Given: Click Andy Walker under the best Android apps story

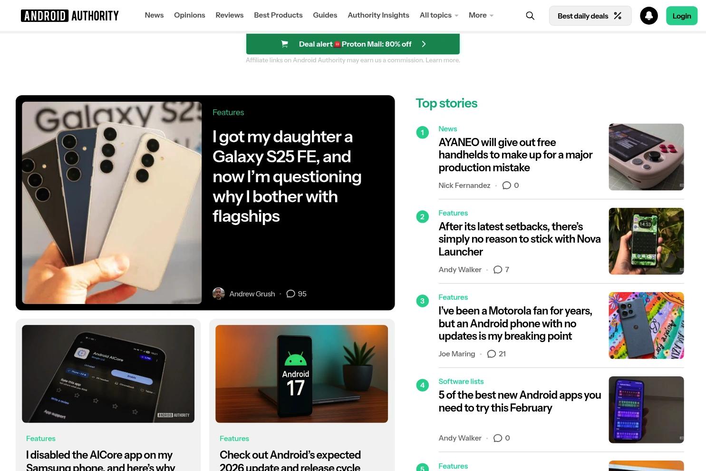Looking at the screenshot, I should coord(460,438).
